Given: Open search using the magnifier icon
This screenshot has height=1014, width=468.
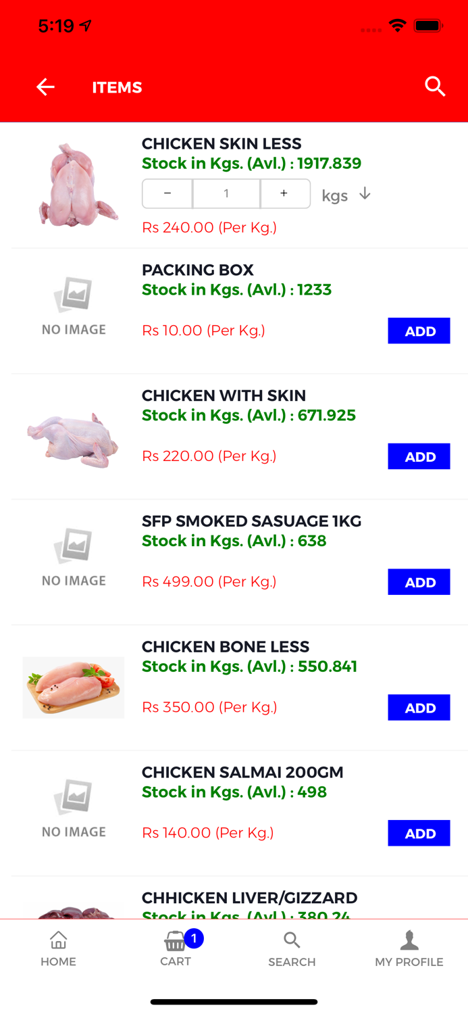Looking at the screenshot, I should tap(435, 87).
